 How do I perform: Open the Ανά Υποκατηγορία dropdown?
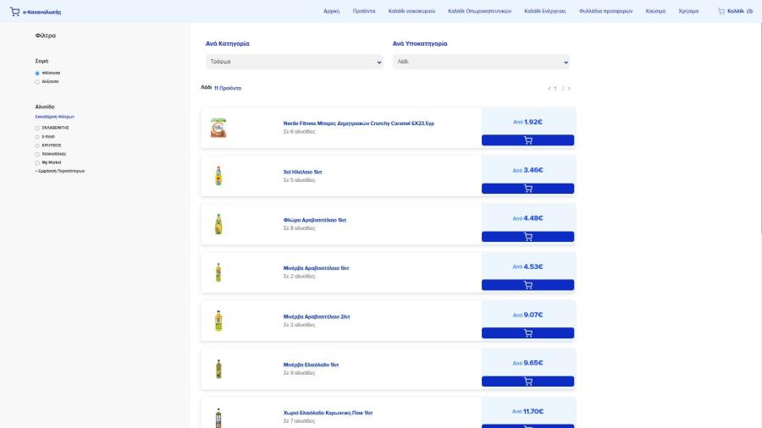481,62
